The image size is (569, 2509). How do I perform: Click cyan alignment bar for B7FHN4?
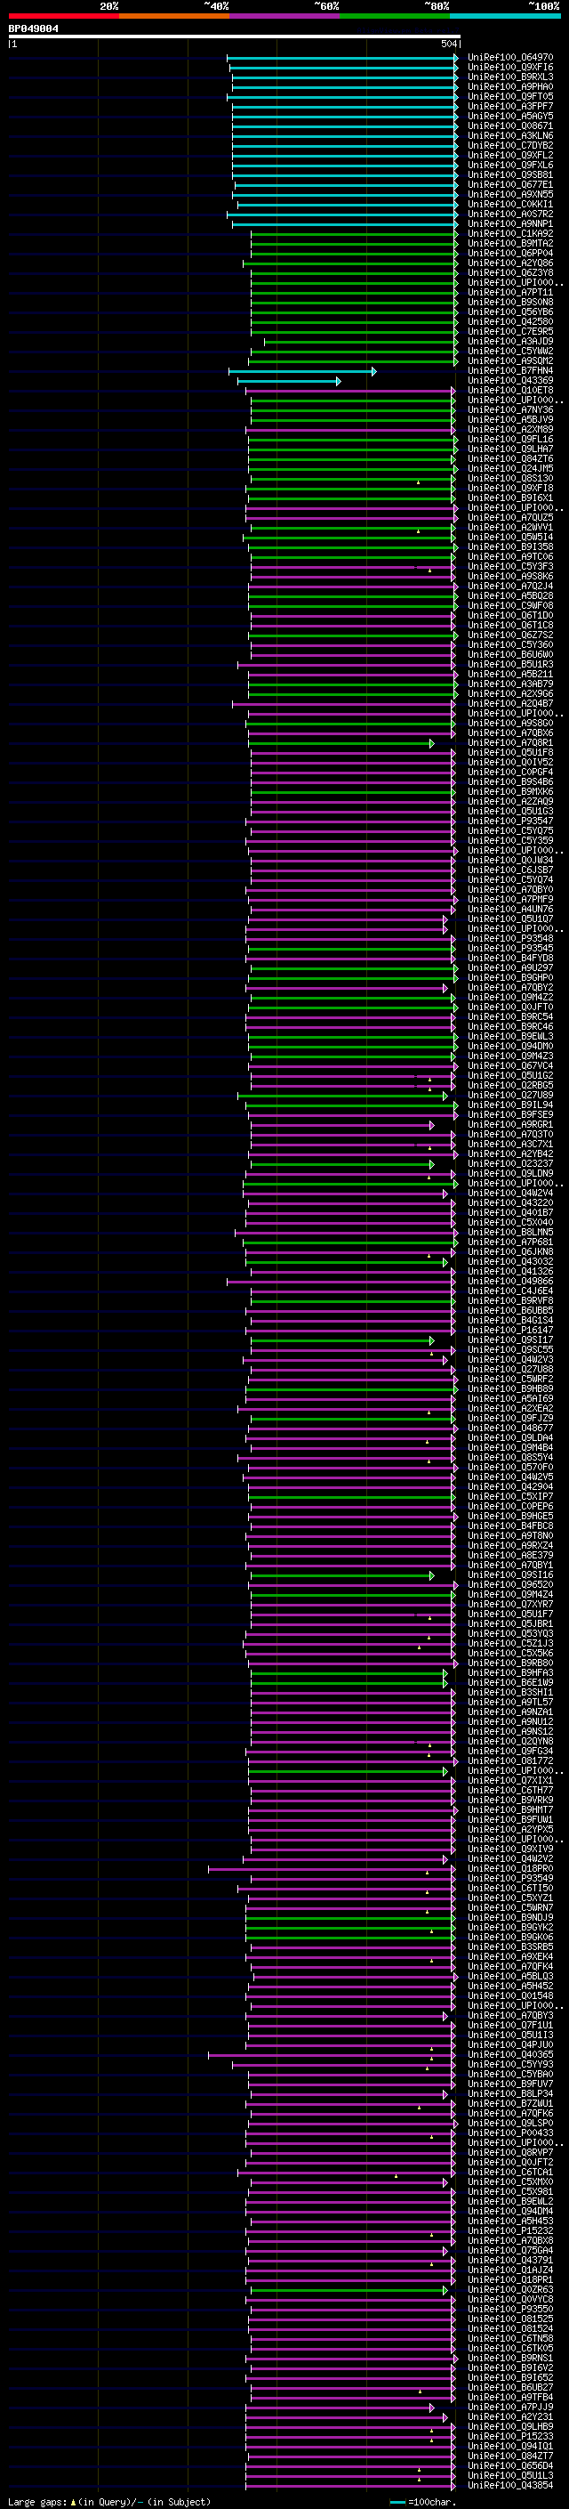[302, 371]
